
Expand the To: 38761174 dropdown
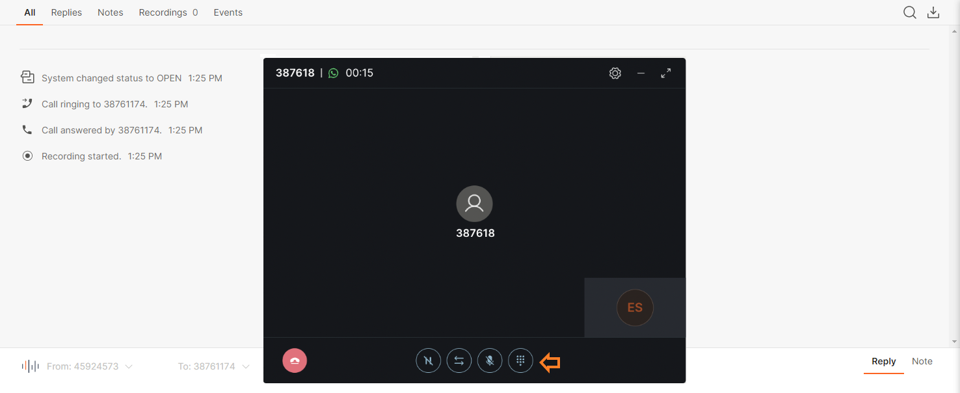(214, 366)
